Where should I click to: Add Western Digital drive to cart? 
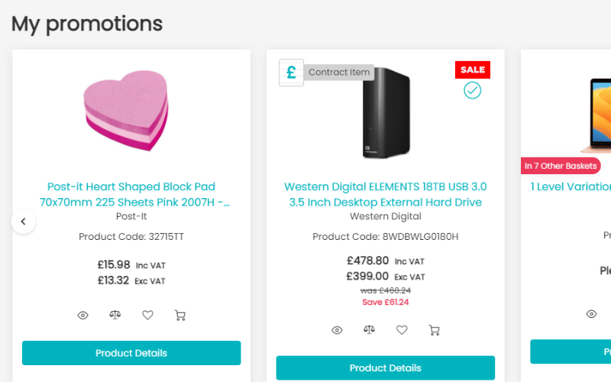(434, 330)
